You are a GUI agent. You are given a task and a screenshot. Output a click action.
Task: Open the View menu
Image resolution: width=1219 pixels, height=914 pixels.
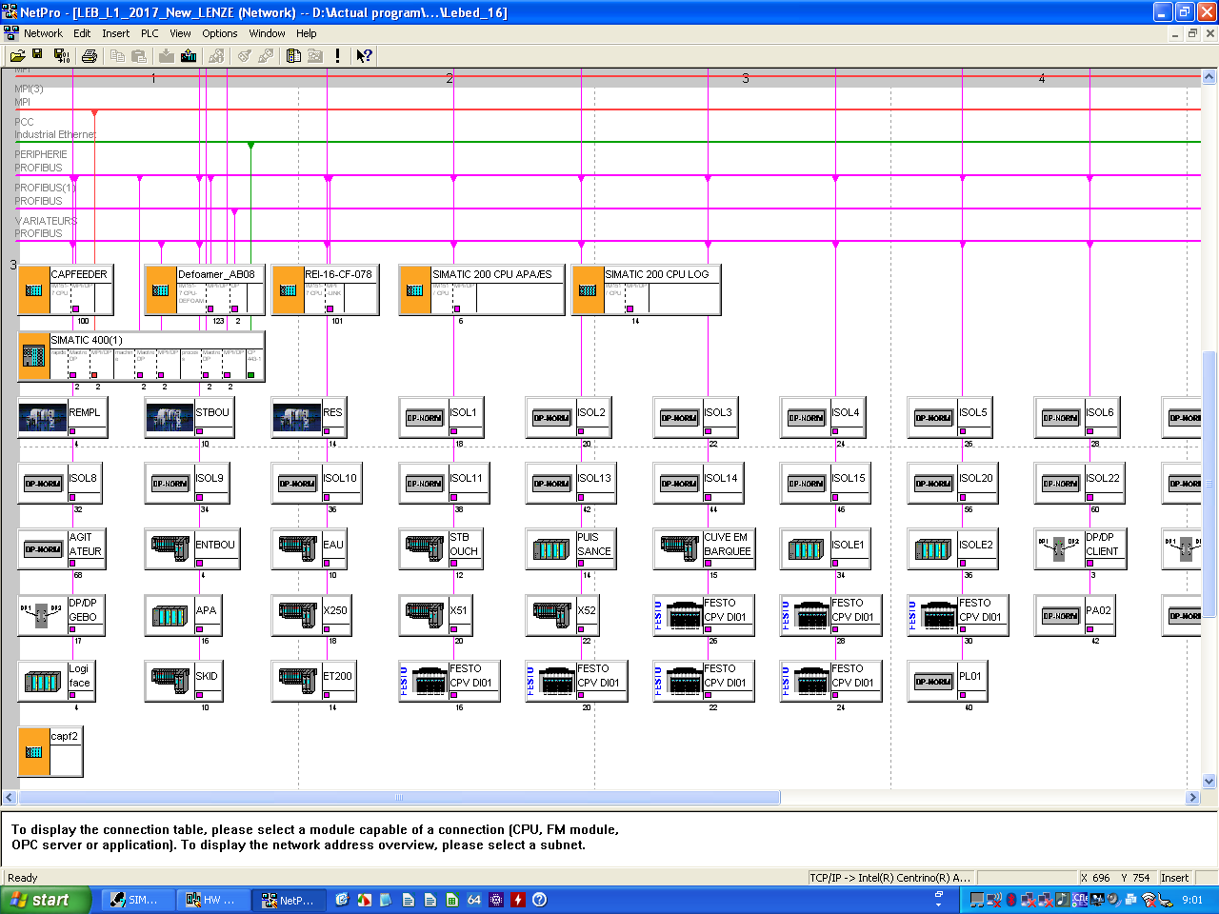(x=180, y=33)
